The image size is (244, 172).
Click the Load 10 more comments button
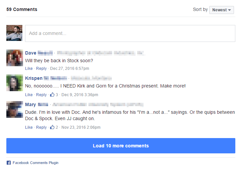coord(121,146)
